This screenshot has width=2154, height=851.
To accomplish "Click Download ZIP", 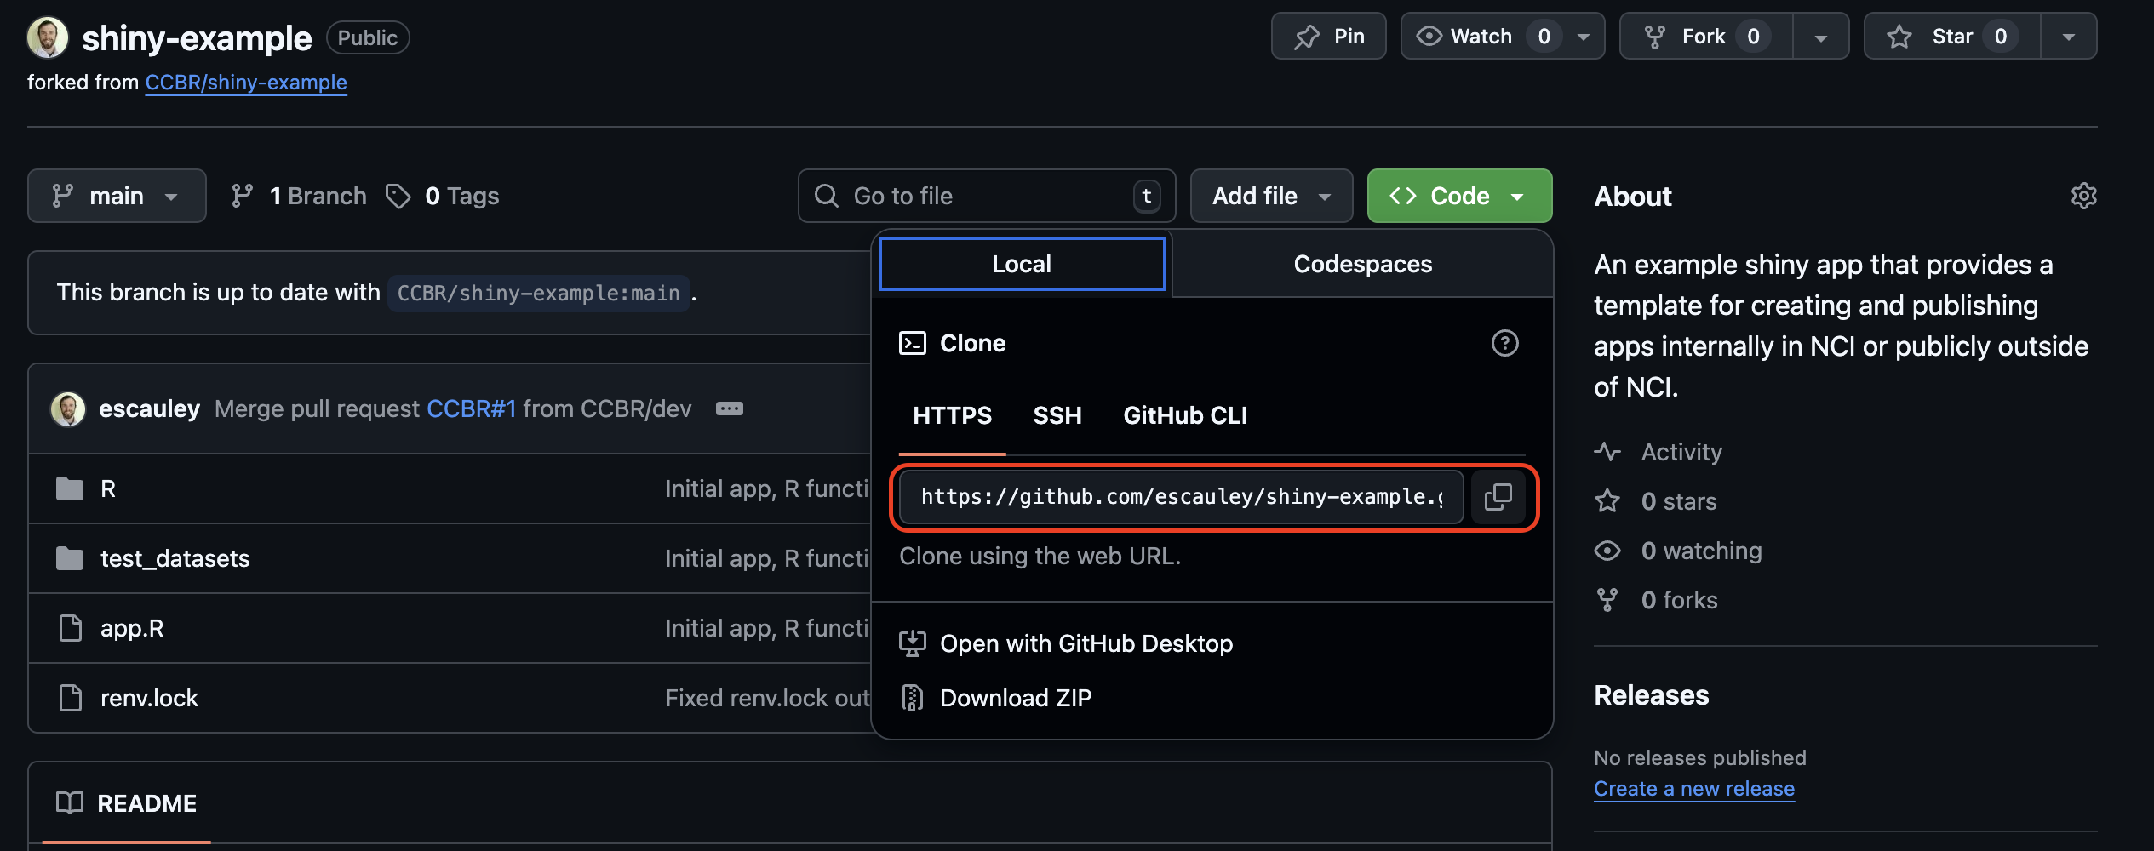I will tap(1015, 699).
